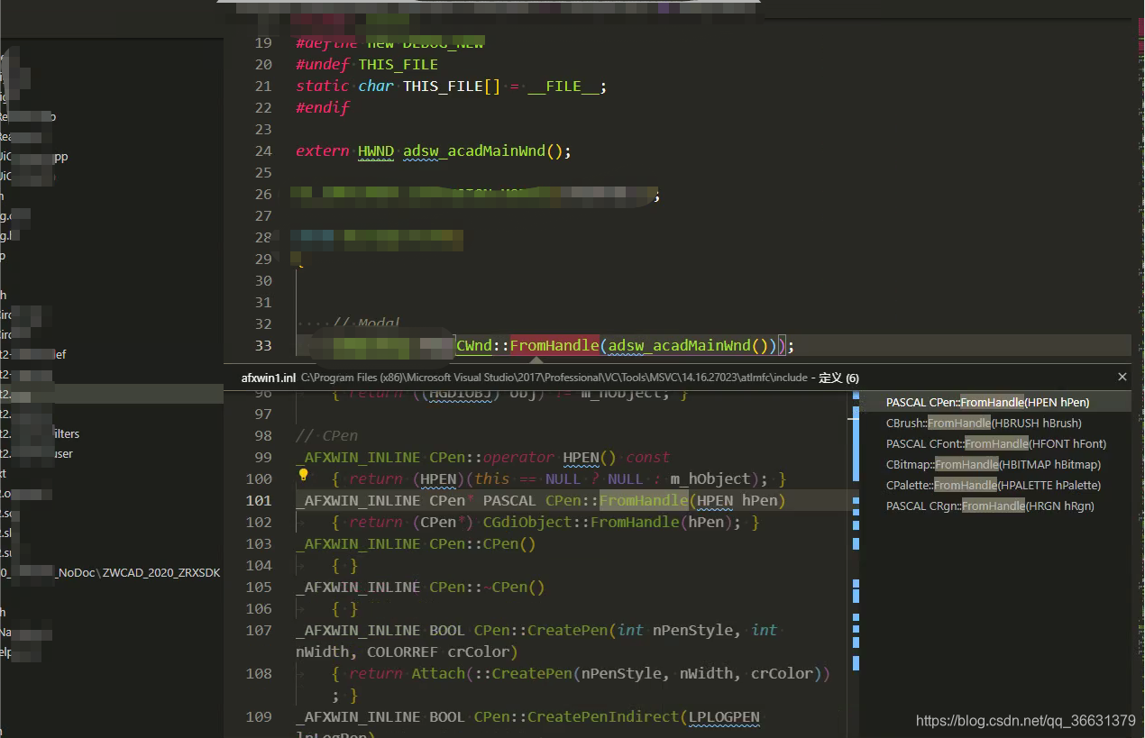Click the HWND type on line 24

coord(376,151)
